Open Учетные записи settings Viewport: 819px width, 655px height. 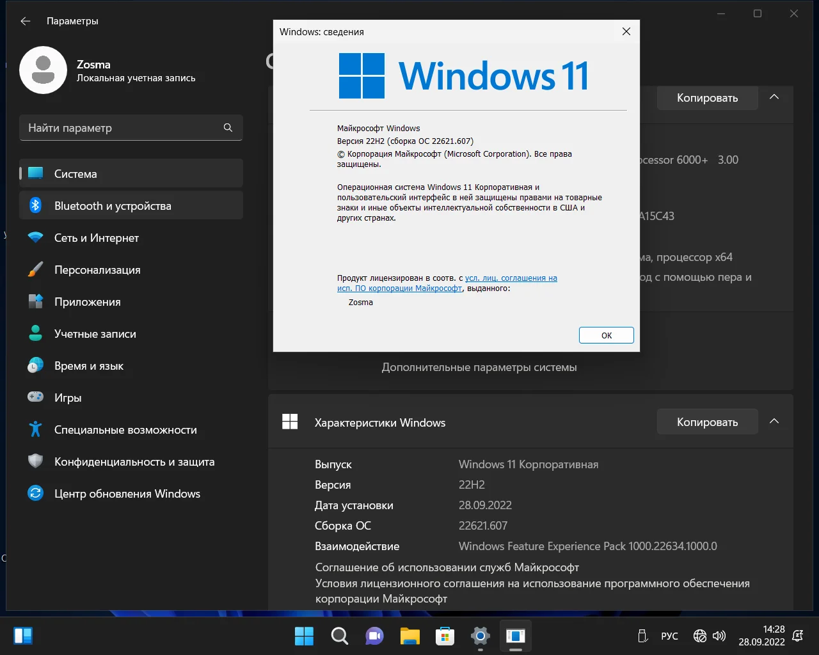tap(131, 333)
